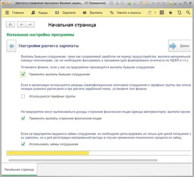194x177 pixels.
Task: Open the main hamburger menu icon
Action: pos(7,13)
